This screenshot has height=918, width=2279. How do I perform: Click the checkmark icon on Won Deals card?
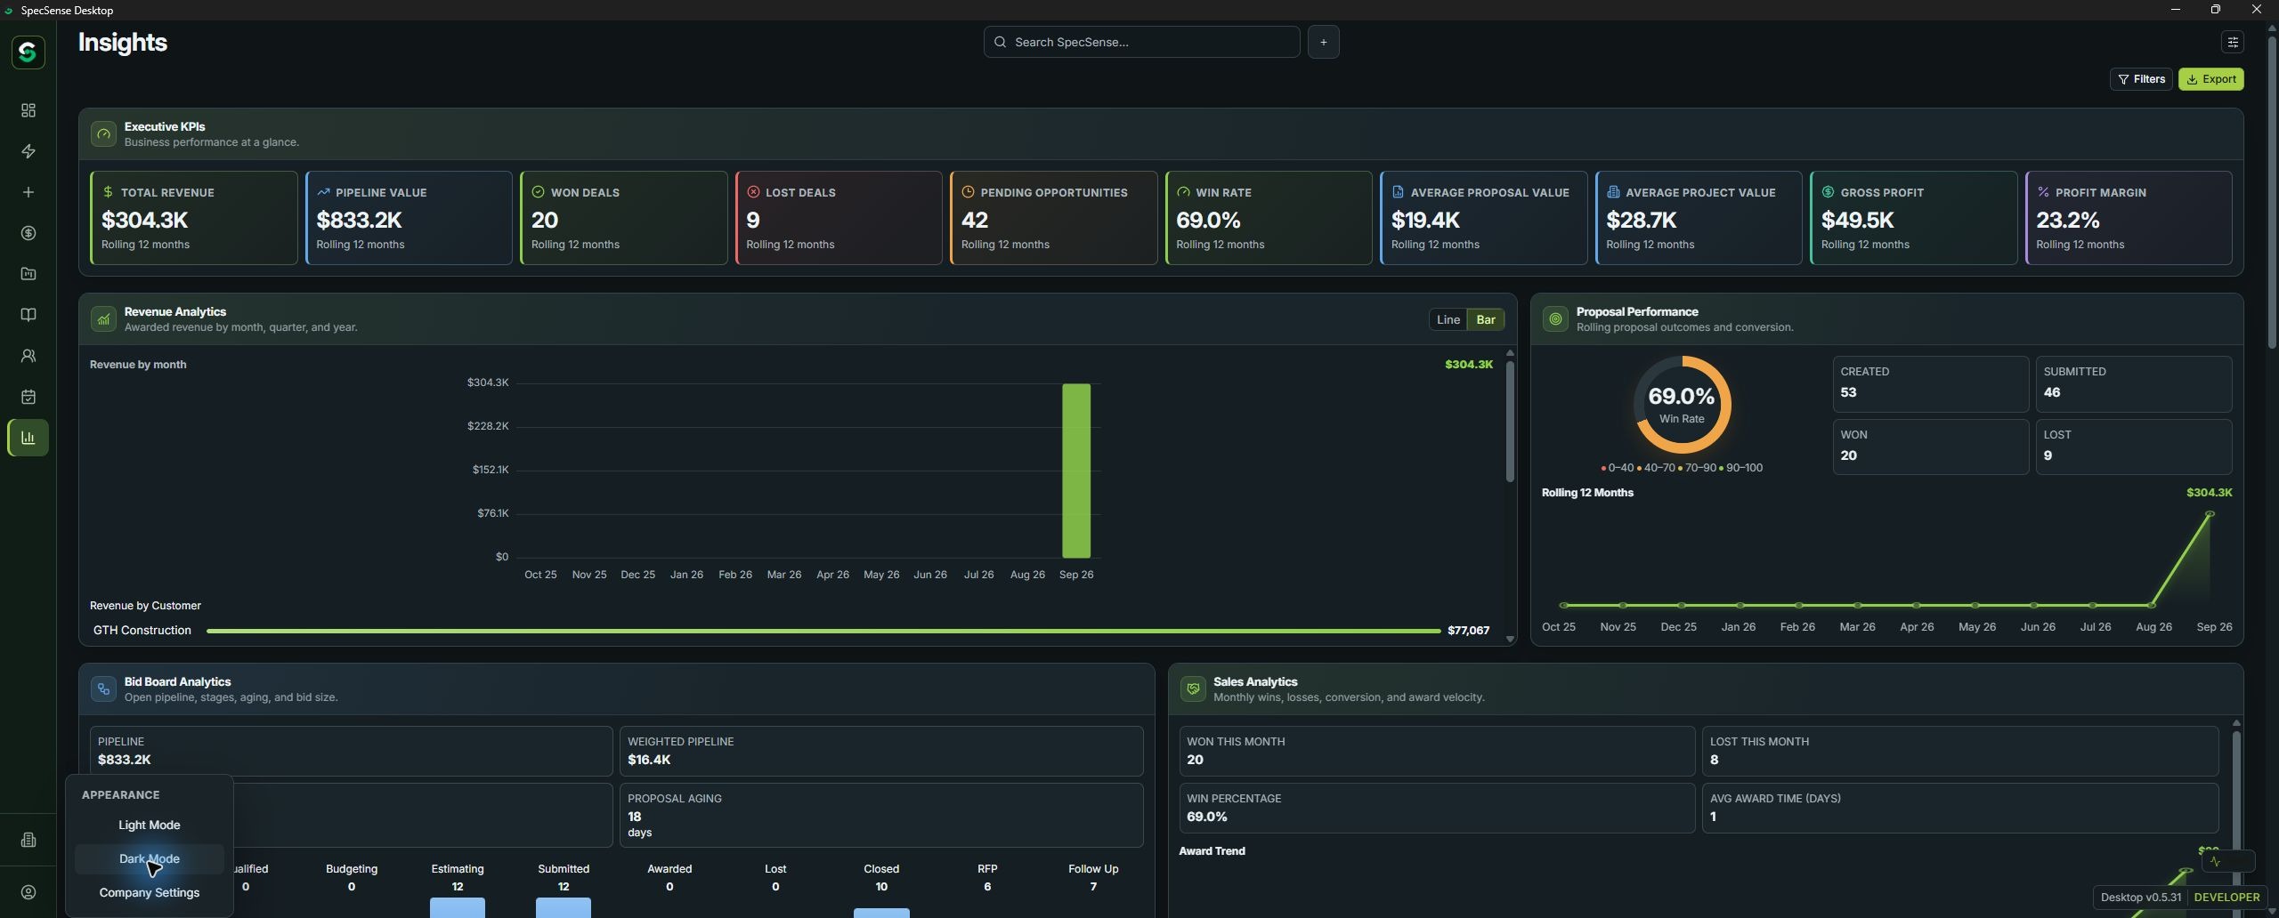tap(538, 192)
